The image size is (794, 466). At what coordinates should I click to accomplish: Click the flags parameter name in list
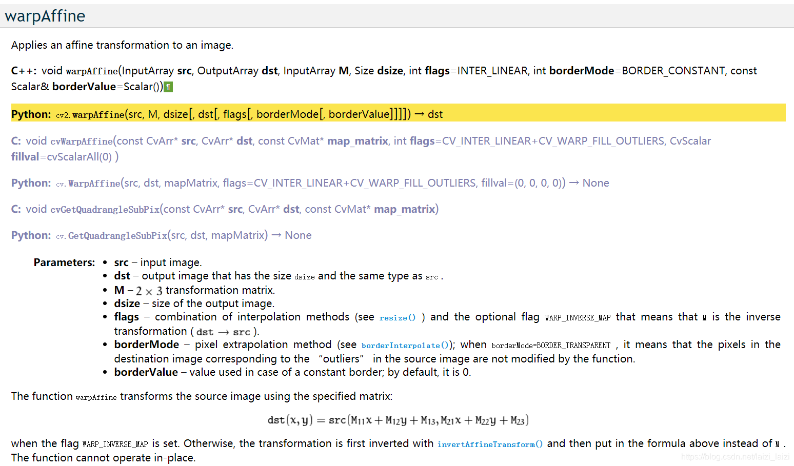(126, 317)
